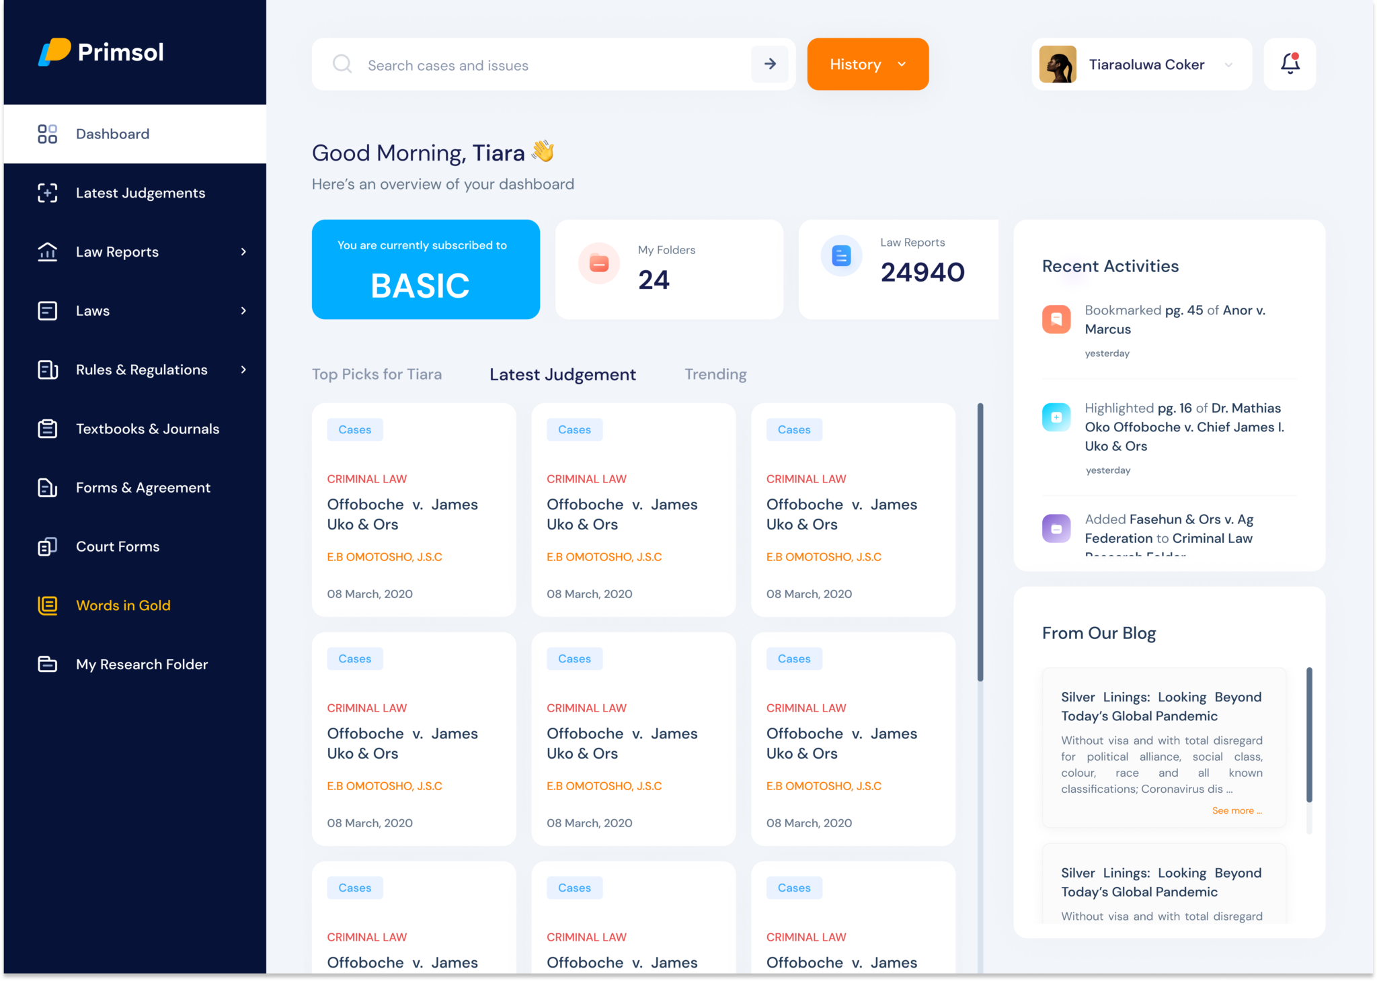Click the notification bell icon
Viewport: 1377px width, 981px height.
coord(1290,64)
